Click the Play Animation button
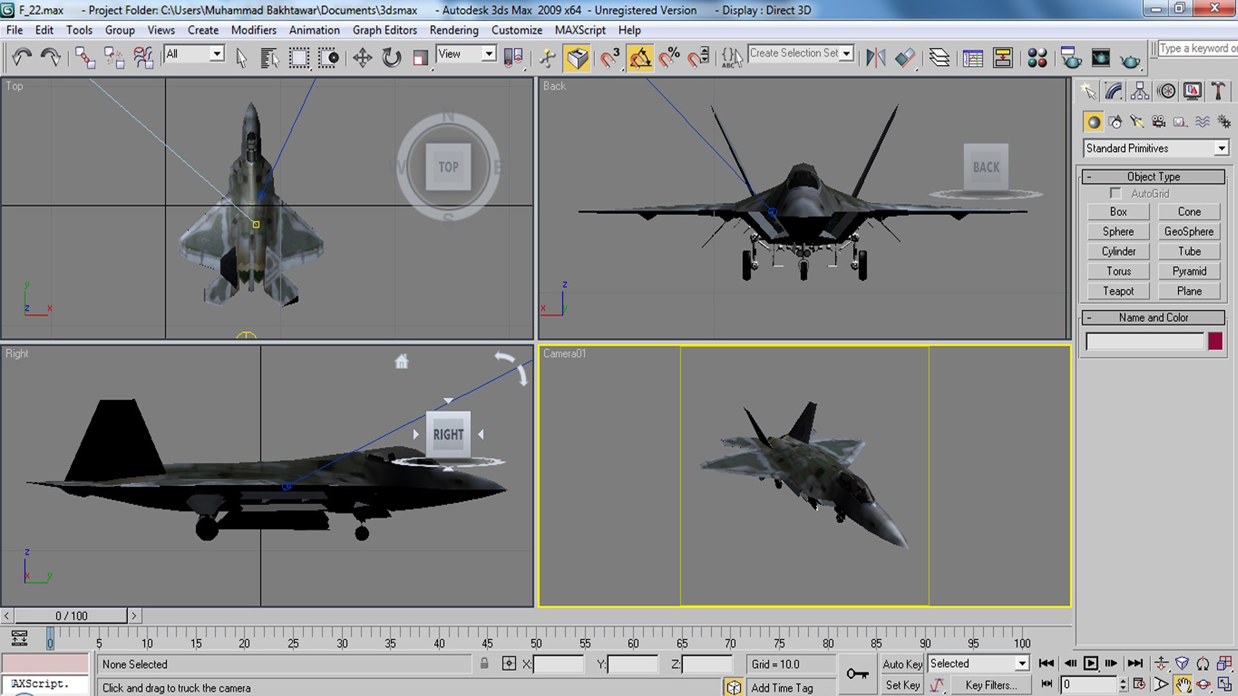 [x=1091, y=663]
